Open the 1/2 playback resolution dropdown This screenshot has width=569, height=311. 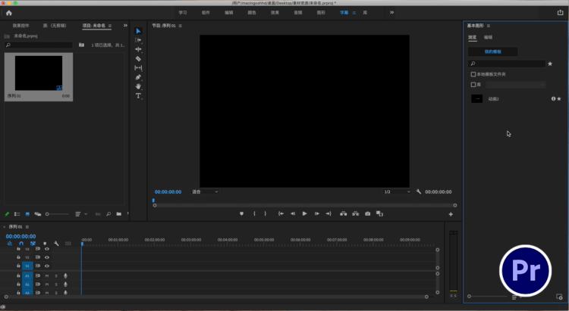(x=397, y=192)
